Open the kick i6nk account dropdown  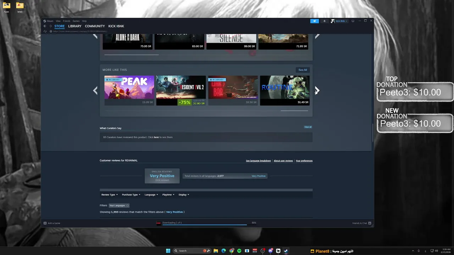(339, 21)
